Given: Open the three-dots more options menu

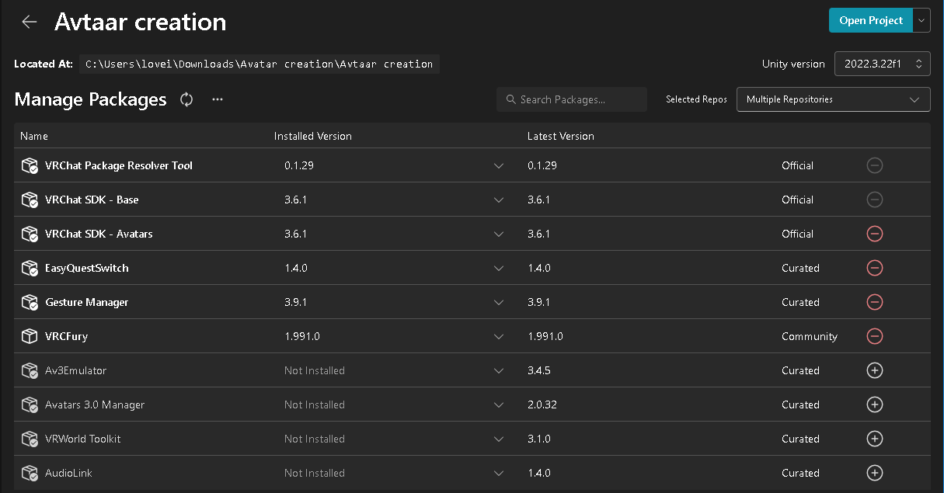Looking at the screenshot, I should [218, 99].
